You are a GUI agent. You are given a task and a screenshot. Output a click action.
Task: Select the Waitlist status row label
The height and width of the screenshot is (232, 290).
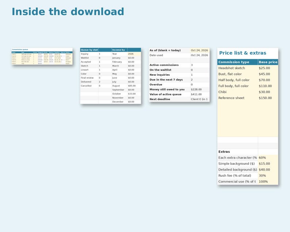85,58
